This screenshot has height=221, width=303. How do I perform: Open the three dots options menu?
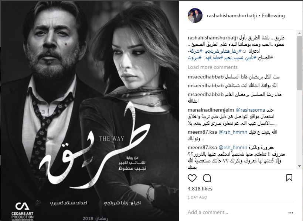click(x=291, y=213)
